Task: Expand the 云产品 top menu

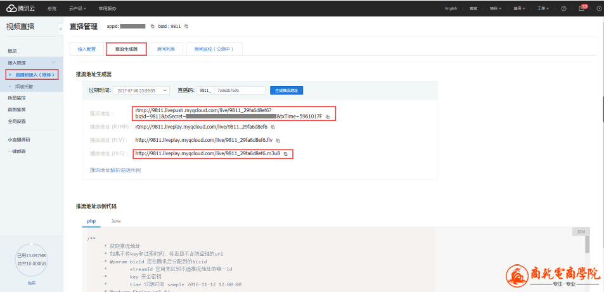Action: (77, 9)
